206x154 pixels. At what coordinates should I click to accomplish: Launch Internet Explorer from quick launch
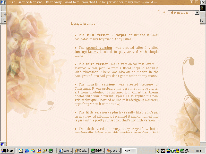[x=27, y=151]
